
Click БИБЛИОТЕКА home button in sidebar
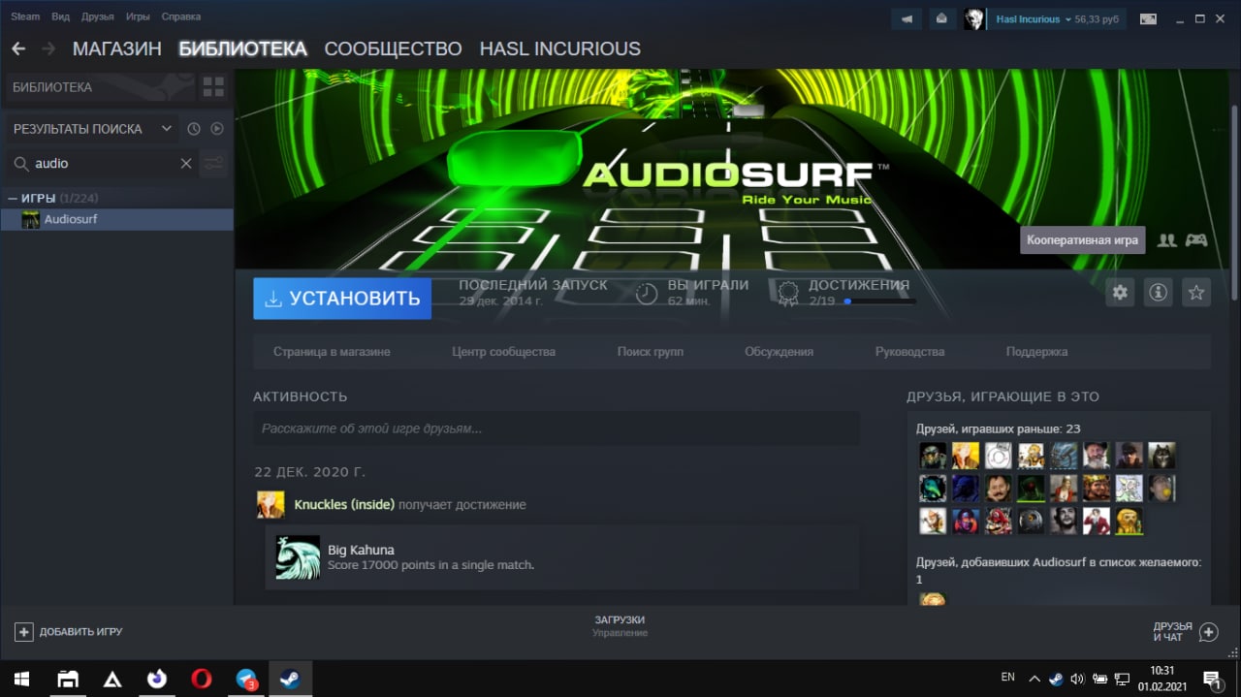pos(100,87)
